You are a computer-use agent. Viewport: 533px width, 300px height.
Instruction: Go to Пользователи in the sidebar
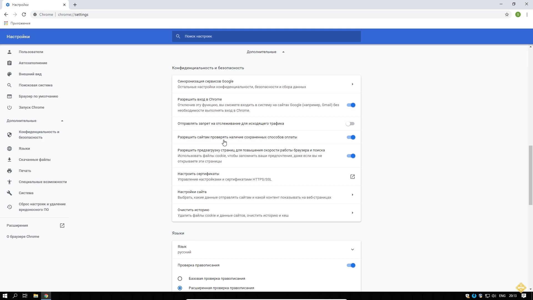31,52
